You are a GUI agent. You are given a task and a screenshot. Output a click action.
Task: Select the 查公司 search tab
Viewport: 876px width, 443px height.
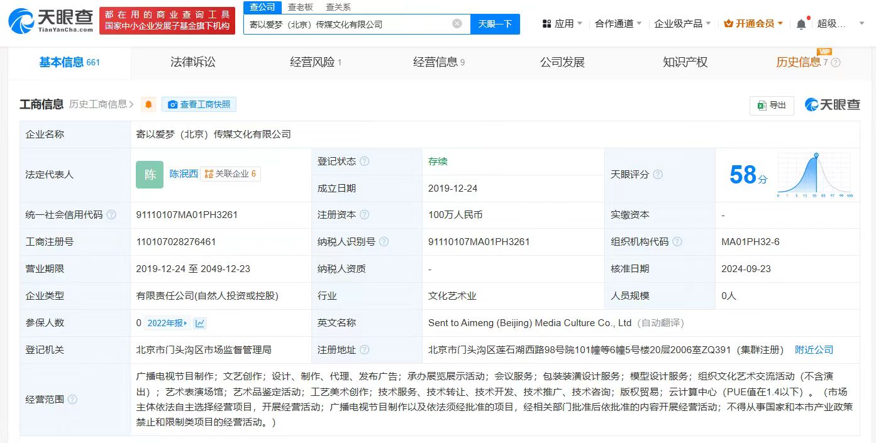point(262,7)
